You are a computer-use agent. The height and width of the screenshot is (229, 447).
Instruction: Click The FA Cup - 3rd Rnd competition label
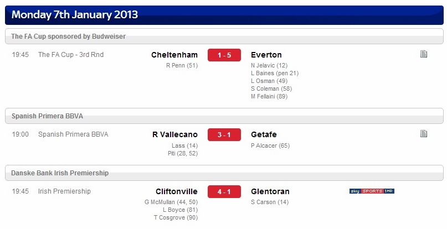71,55
